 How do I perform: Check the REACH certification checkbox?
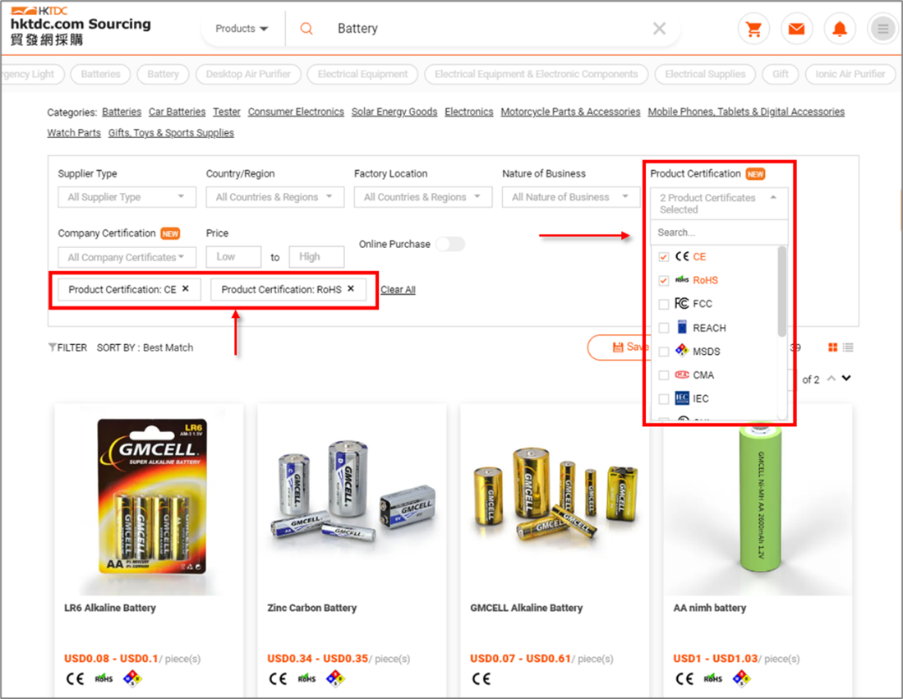pos(663,328)
